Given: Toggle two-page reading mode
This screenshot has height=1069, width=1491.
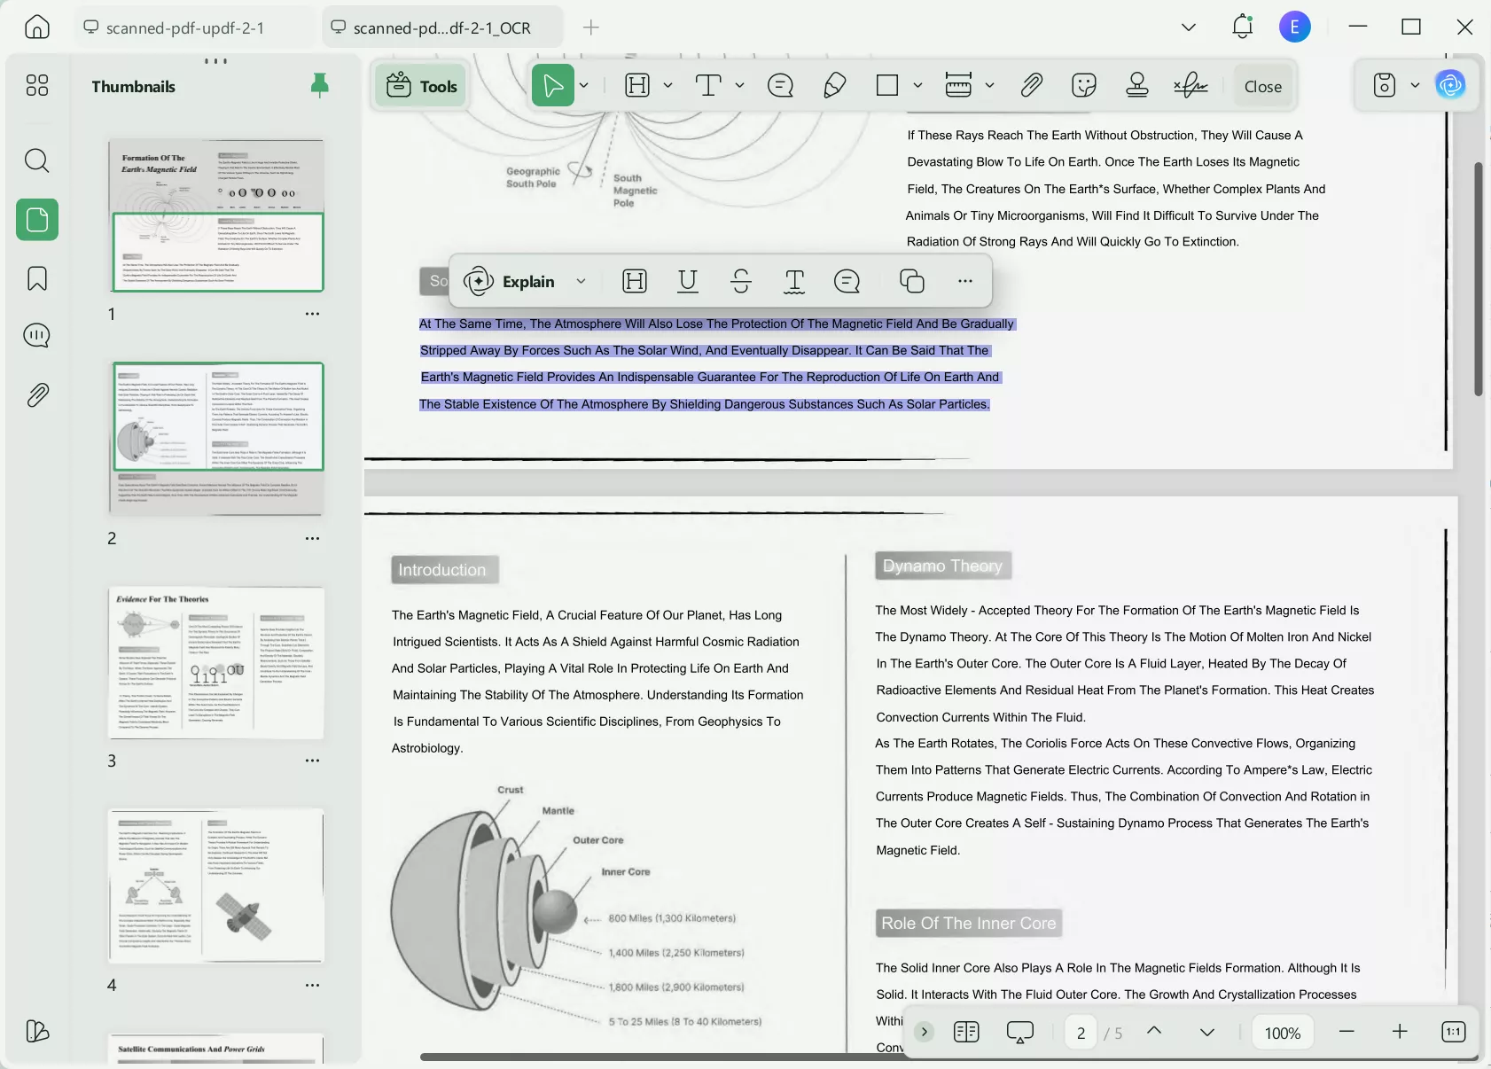Looking at the screenshot, I should coord(965,1032).
